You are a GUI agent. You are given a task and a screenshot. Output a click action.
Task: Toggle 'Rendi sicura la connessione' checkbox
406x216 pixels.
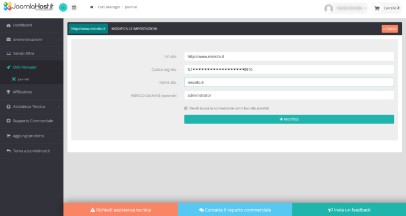[186, 108]
